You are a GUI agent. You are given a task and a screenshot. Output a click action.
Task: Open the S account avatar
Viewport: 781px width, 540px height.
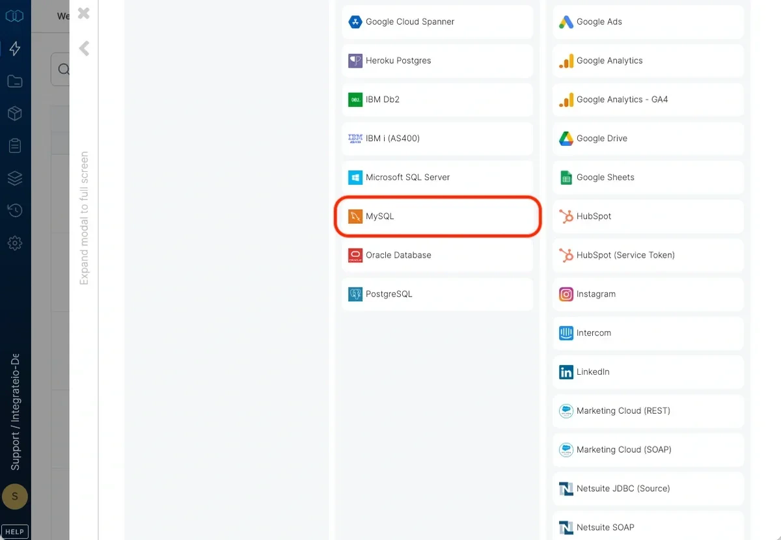(x=14, y=496)
